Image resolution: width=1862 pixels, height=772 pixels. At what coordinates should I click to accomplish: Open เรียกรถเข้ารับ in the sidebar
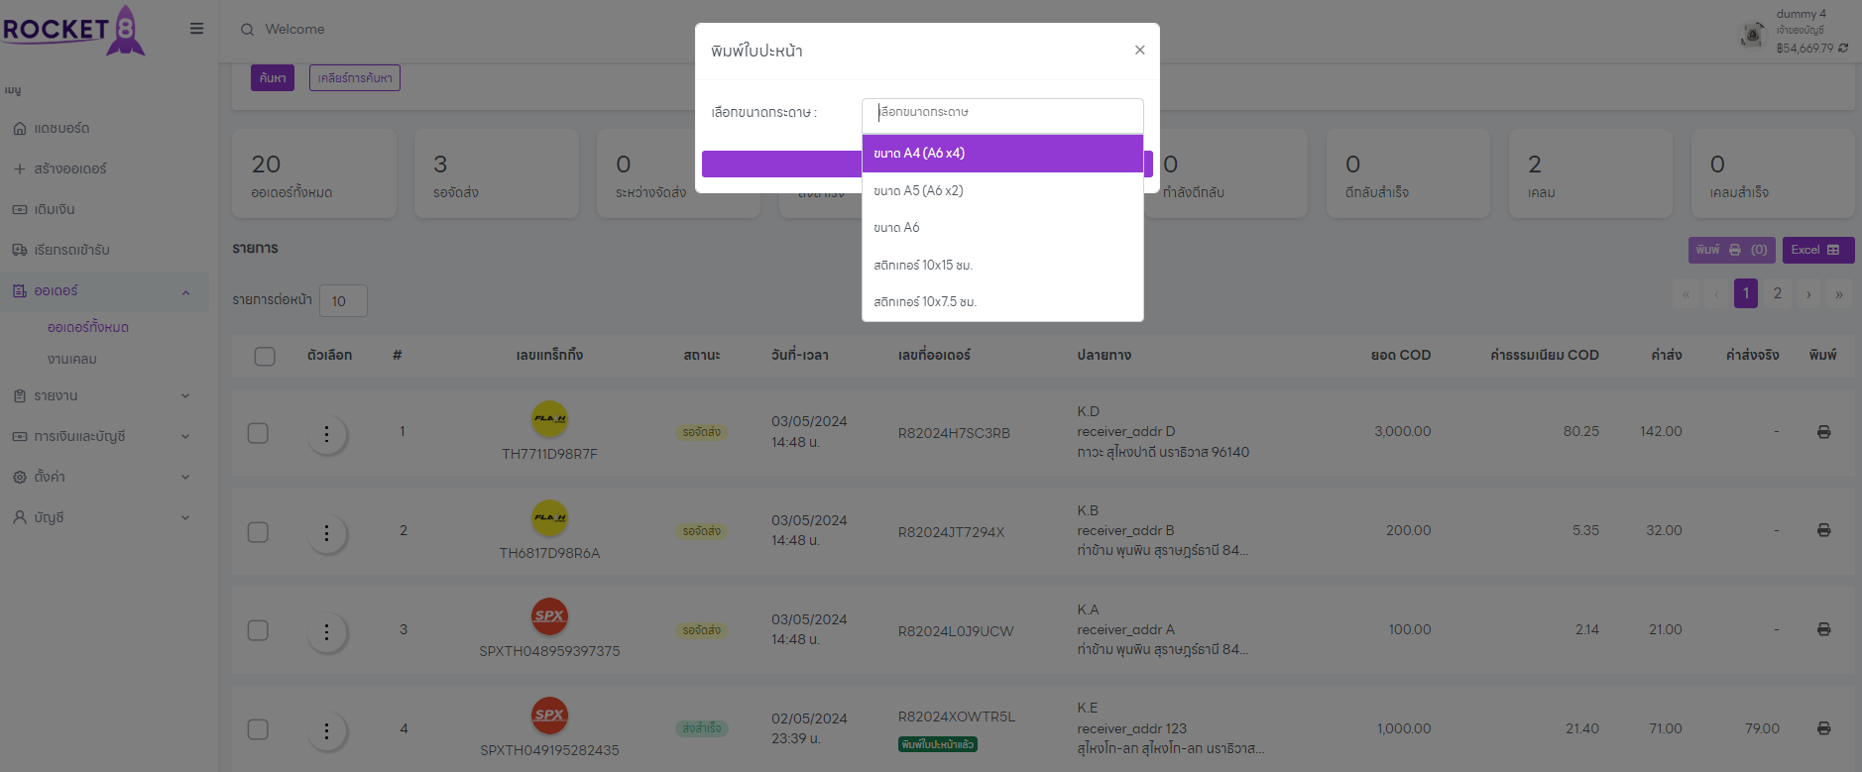[104, 250]
